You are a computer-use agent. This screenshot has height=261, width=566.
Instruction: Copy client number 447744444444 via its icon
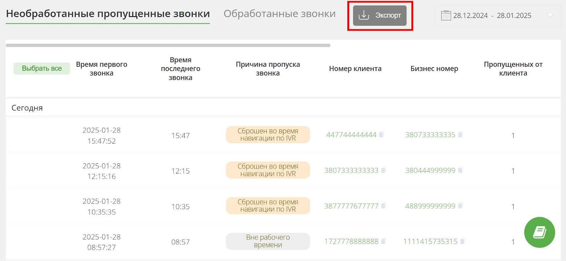[x=381, y=134]
